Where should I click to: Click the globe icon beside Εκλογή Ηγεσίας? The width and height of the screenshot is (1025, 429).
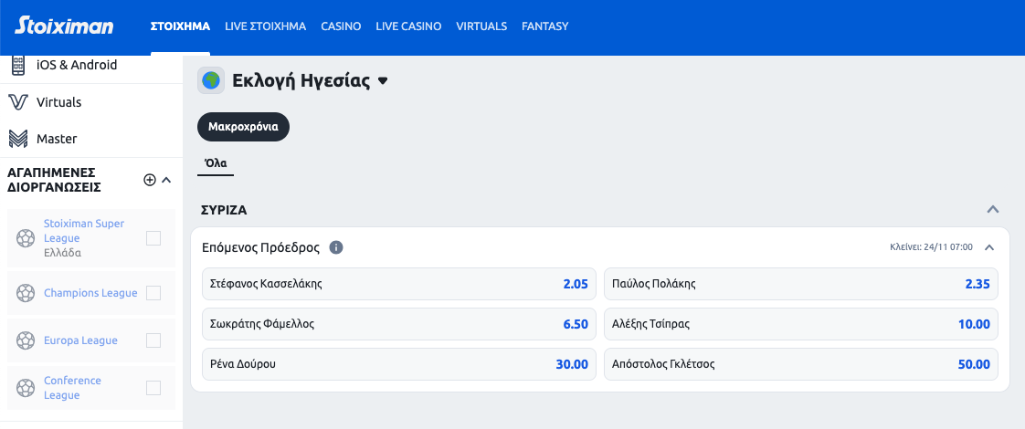pyautogui.click(x=211, y=81)
